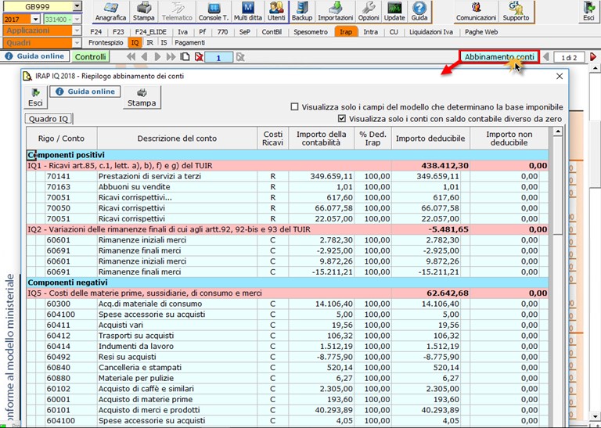
Task: Click the Stampa printer icon in top toolbar
Action: 144,12
